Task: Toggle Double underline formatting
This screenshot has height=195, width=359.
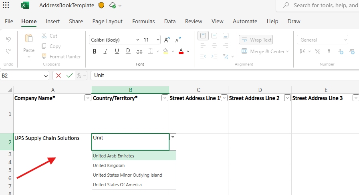Action: (x=128, y=52)
